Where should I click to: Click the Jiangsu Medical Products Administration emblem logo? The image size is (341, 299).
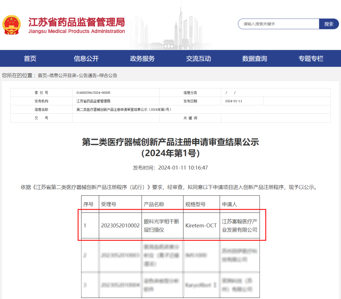coord(13,24)
